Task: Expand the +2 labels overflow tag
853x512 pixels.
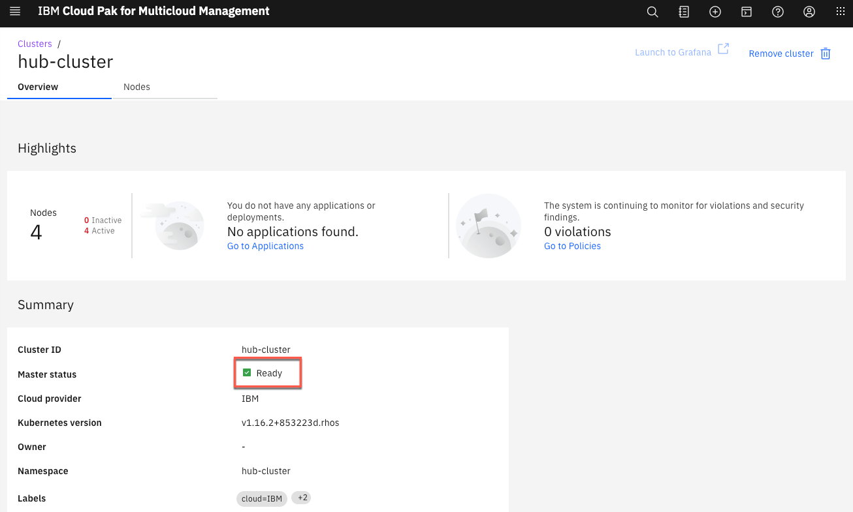Action: (301, 498)
